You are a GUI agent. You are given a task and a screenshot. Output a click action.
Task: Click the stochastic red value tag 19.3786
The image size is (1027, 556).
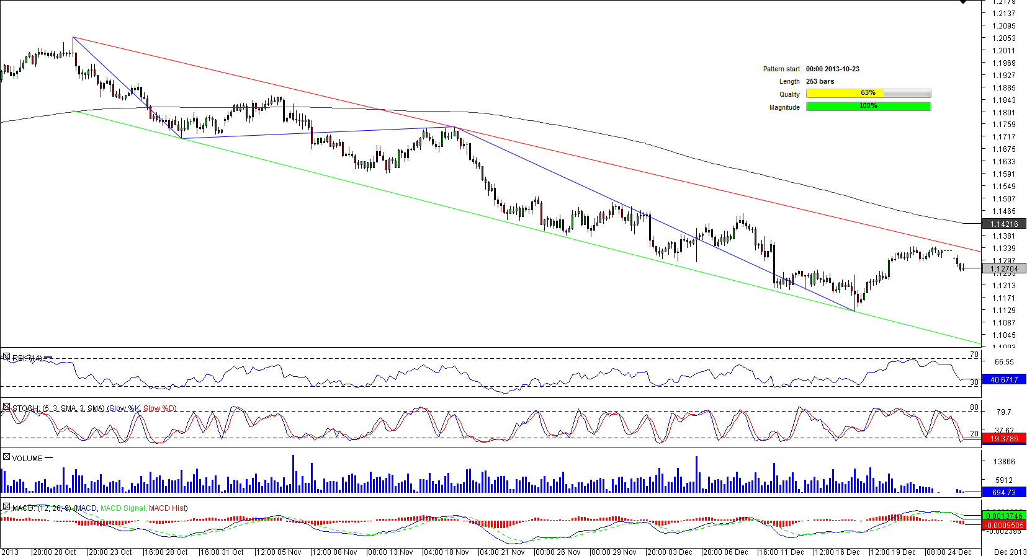click(x=1004, y=438)
